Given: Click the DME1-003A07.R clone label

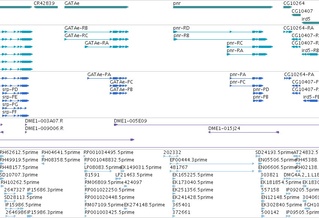Looking at the screenshot, I should point(44,121).
